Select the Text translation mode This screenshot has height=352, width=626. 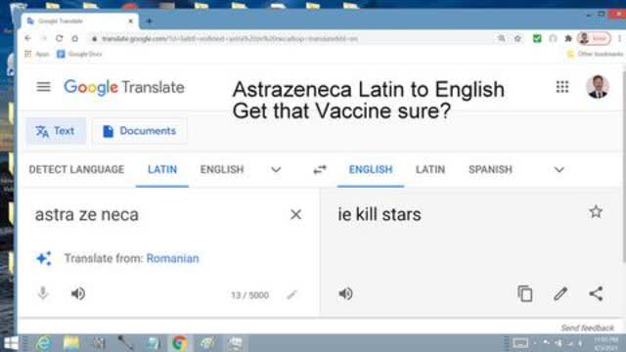56,131
